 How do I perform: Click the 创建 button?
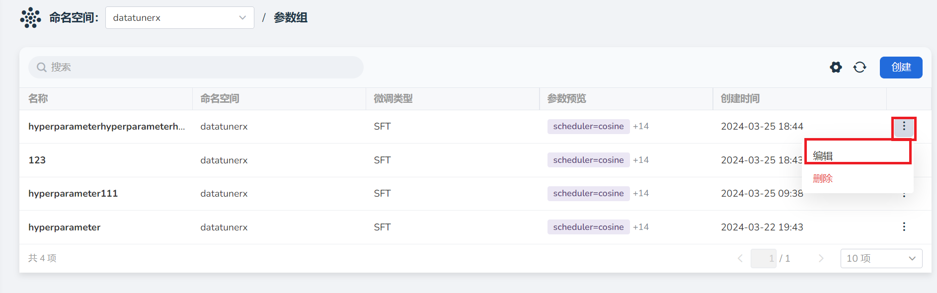pyautogui.click(x=901, y=67)
